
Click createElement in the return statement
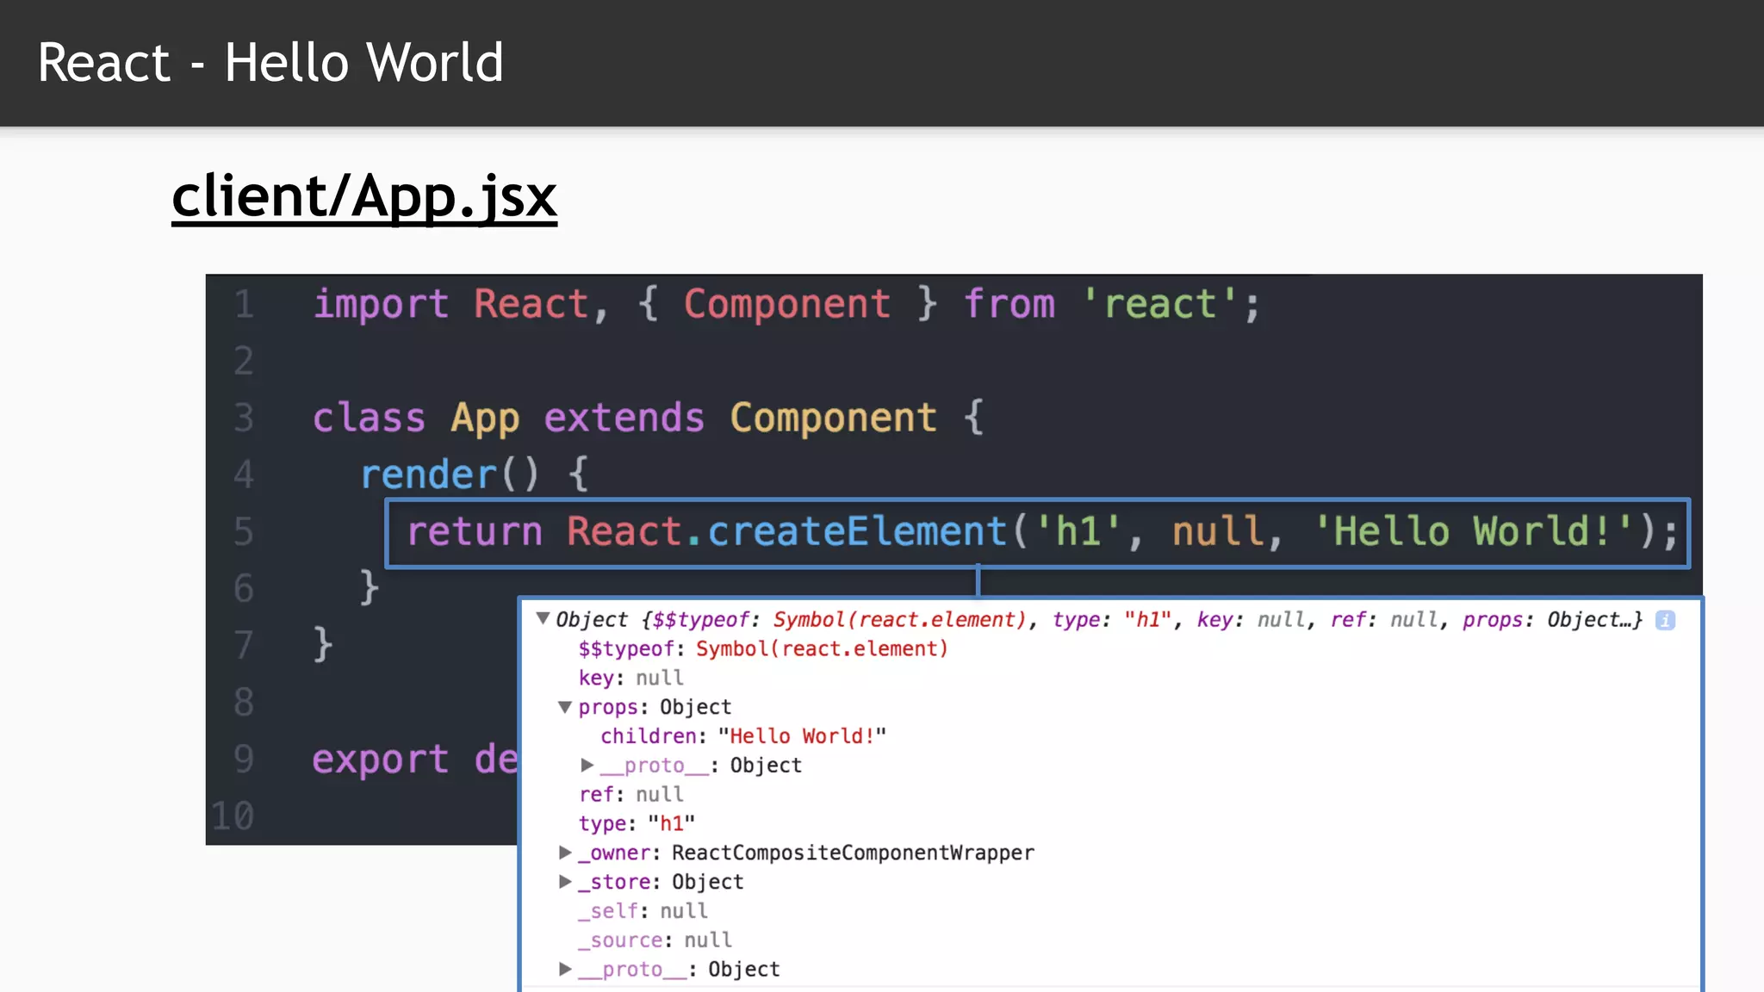(x=857, y=531)
